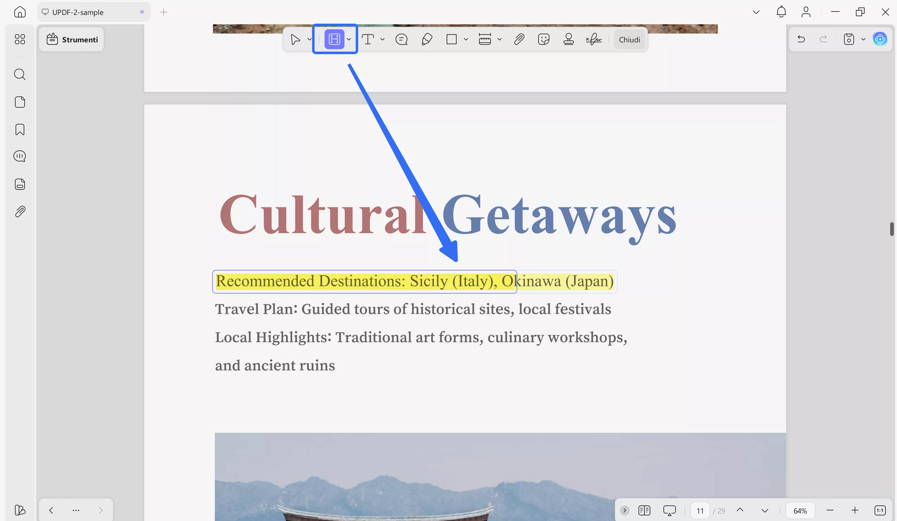Open the rectangle shape dropdown arrow
The height and width of the screenshot is (521, 897).
466,39
